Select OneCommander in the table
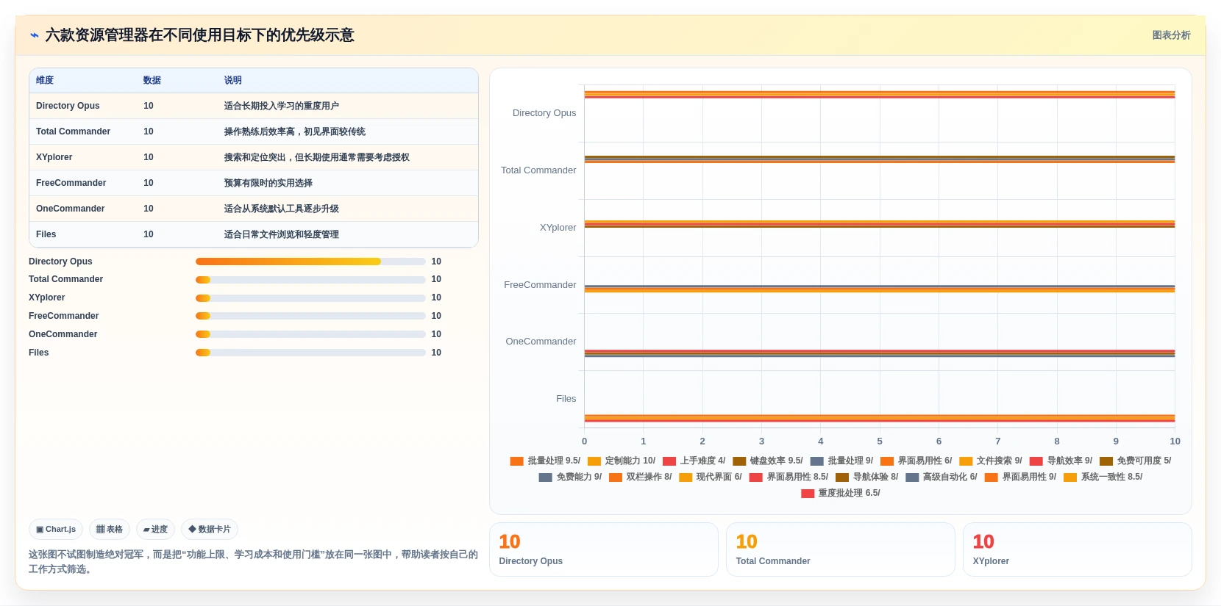 click(70, 209)
